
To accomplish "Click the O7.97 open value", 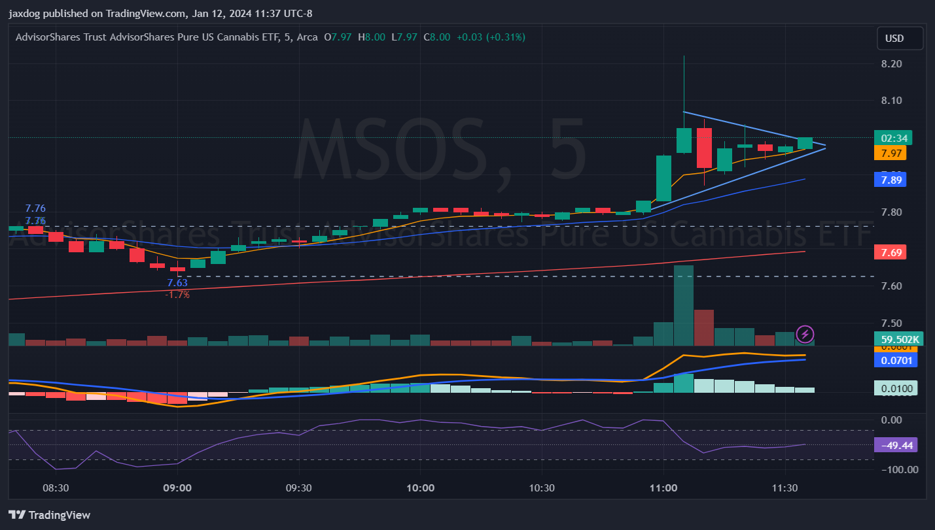I will pos(337,37).
